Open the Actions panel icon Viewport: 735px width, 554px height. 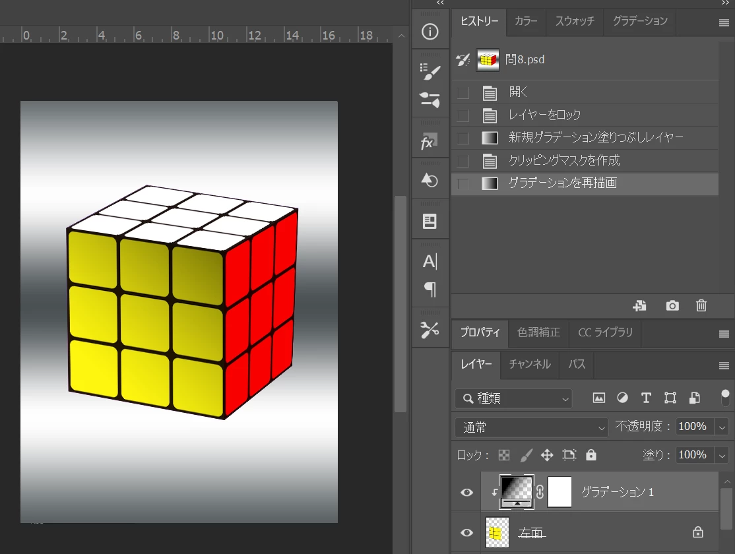pyautogui.click(x=430, y=180)
